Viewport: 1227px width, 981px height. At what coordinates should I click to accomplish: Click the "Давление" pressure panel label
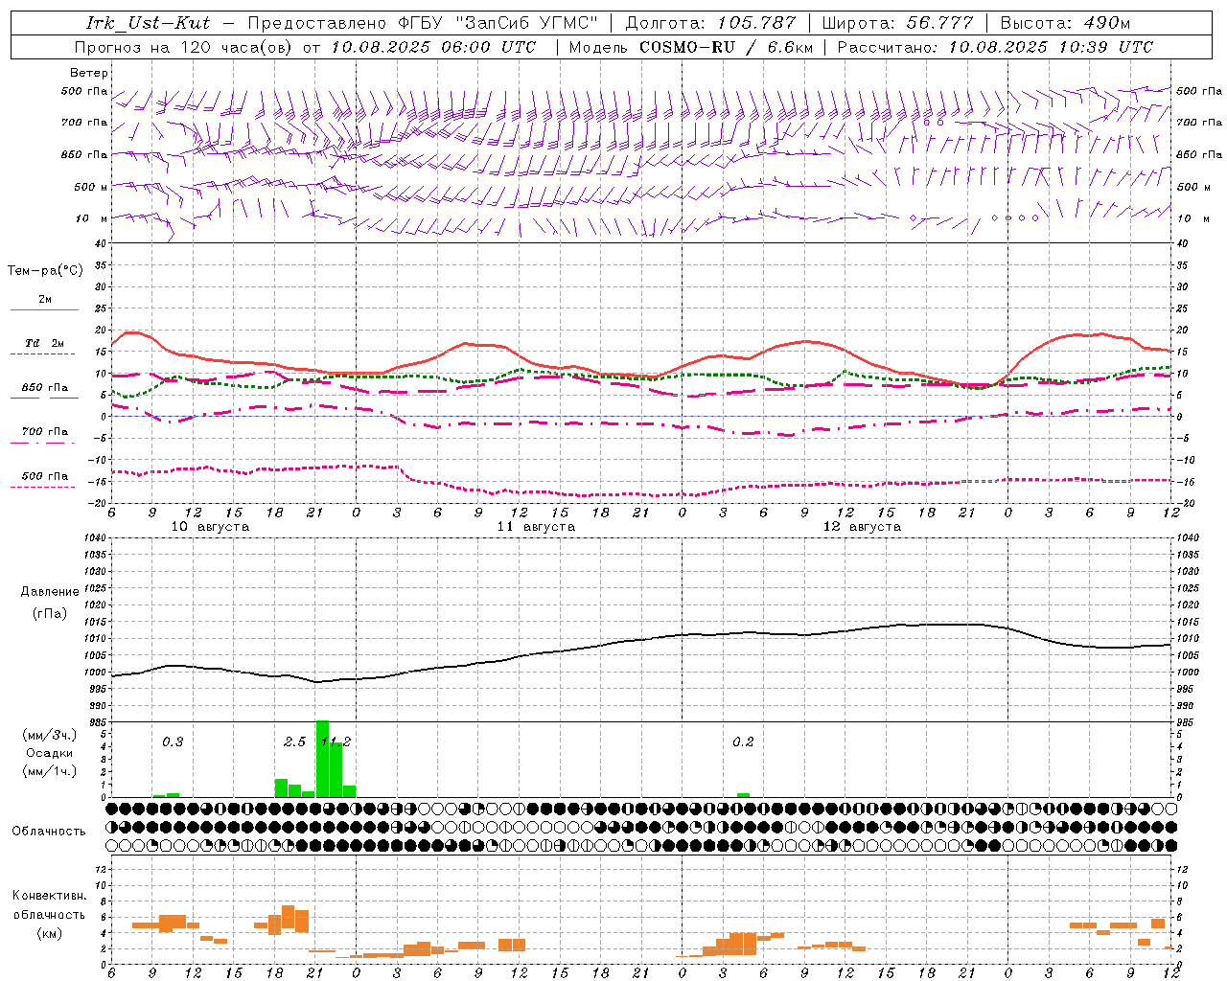[50, 592]
